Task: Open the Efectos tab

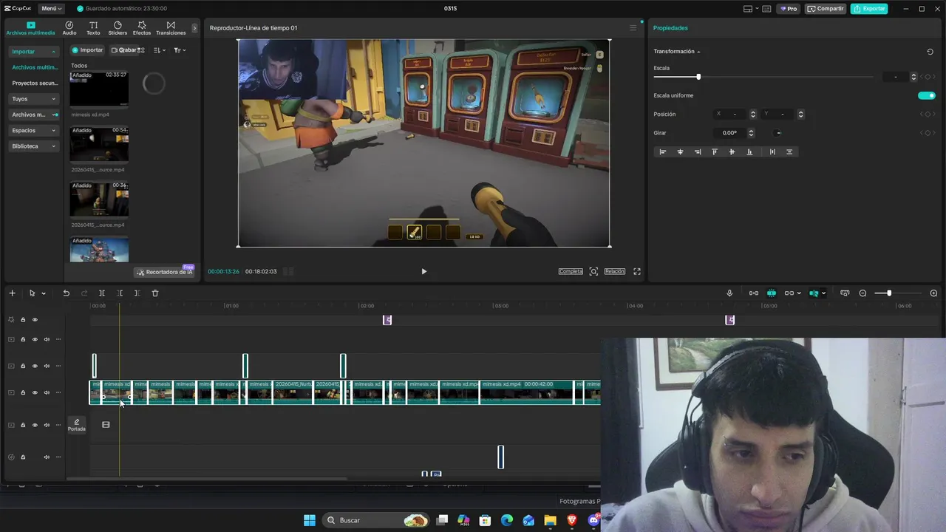Action: [x=142, y=28]
